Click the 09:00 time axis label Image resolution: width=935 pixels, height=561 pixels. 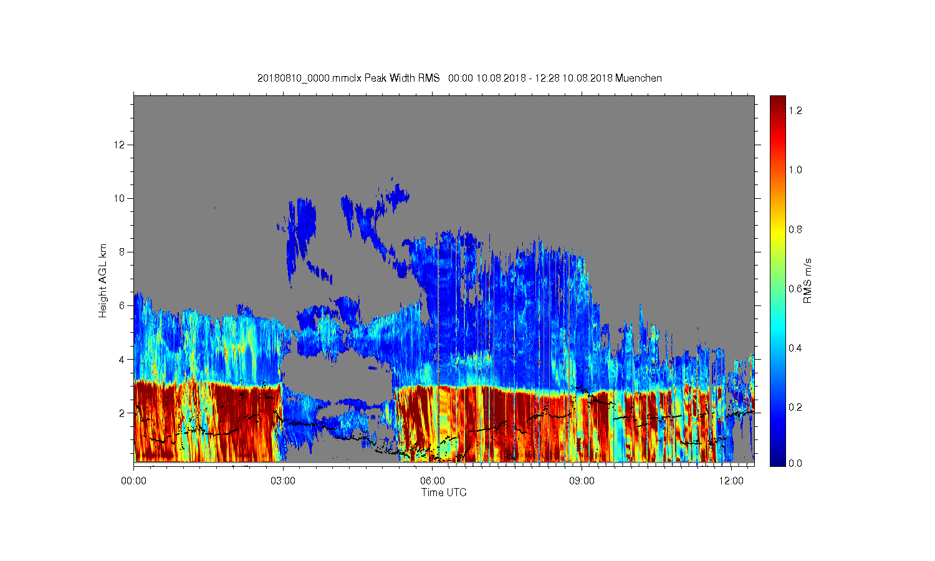click(x=582, y=481)
